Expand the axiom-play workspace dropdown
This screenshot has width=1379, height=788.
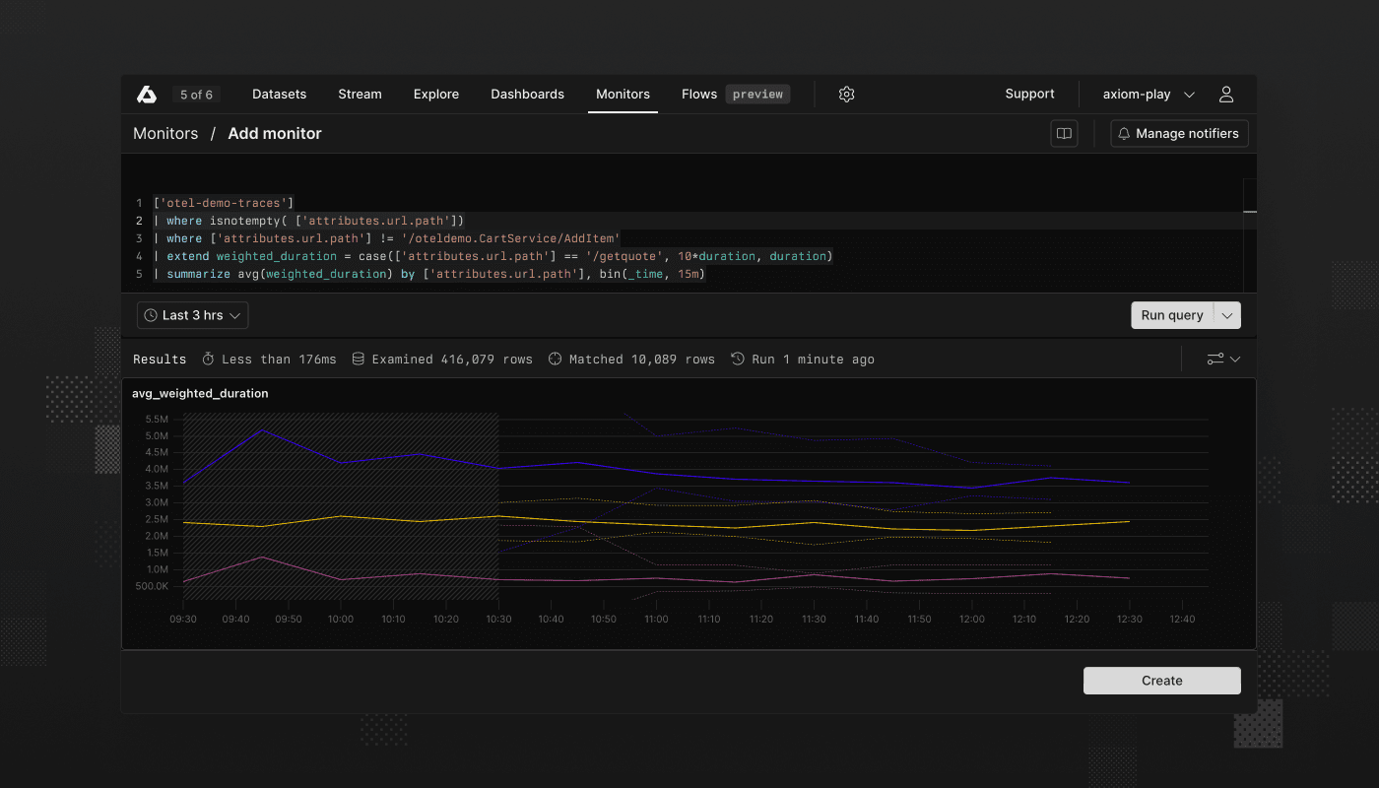[1147, 94]
